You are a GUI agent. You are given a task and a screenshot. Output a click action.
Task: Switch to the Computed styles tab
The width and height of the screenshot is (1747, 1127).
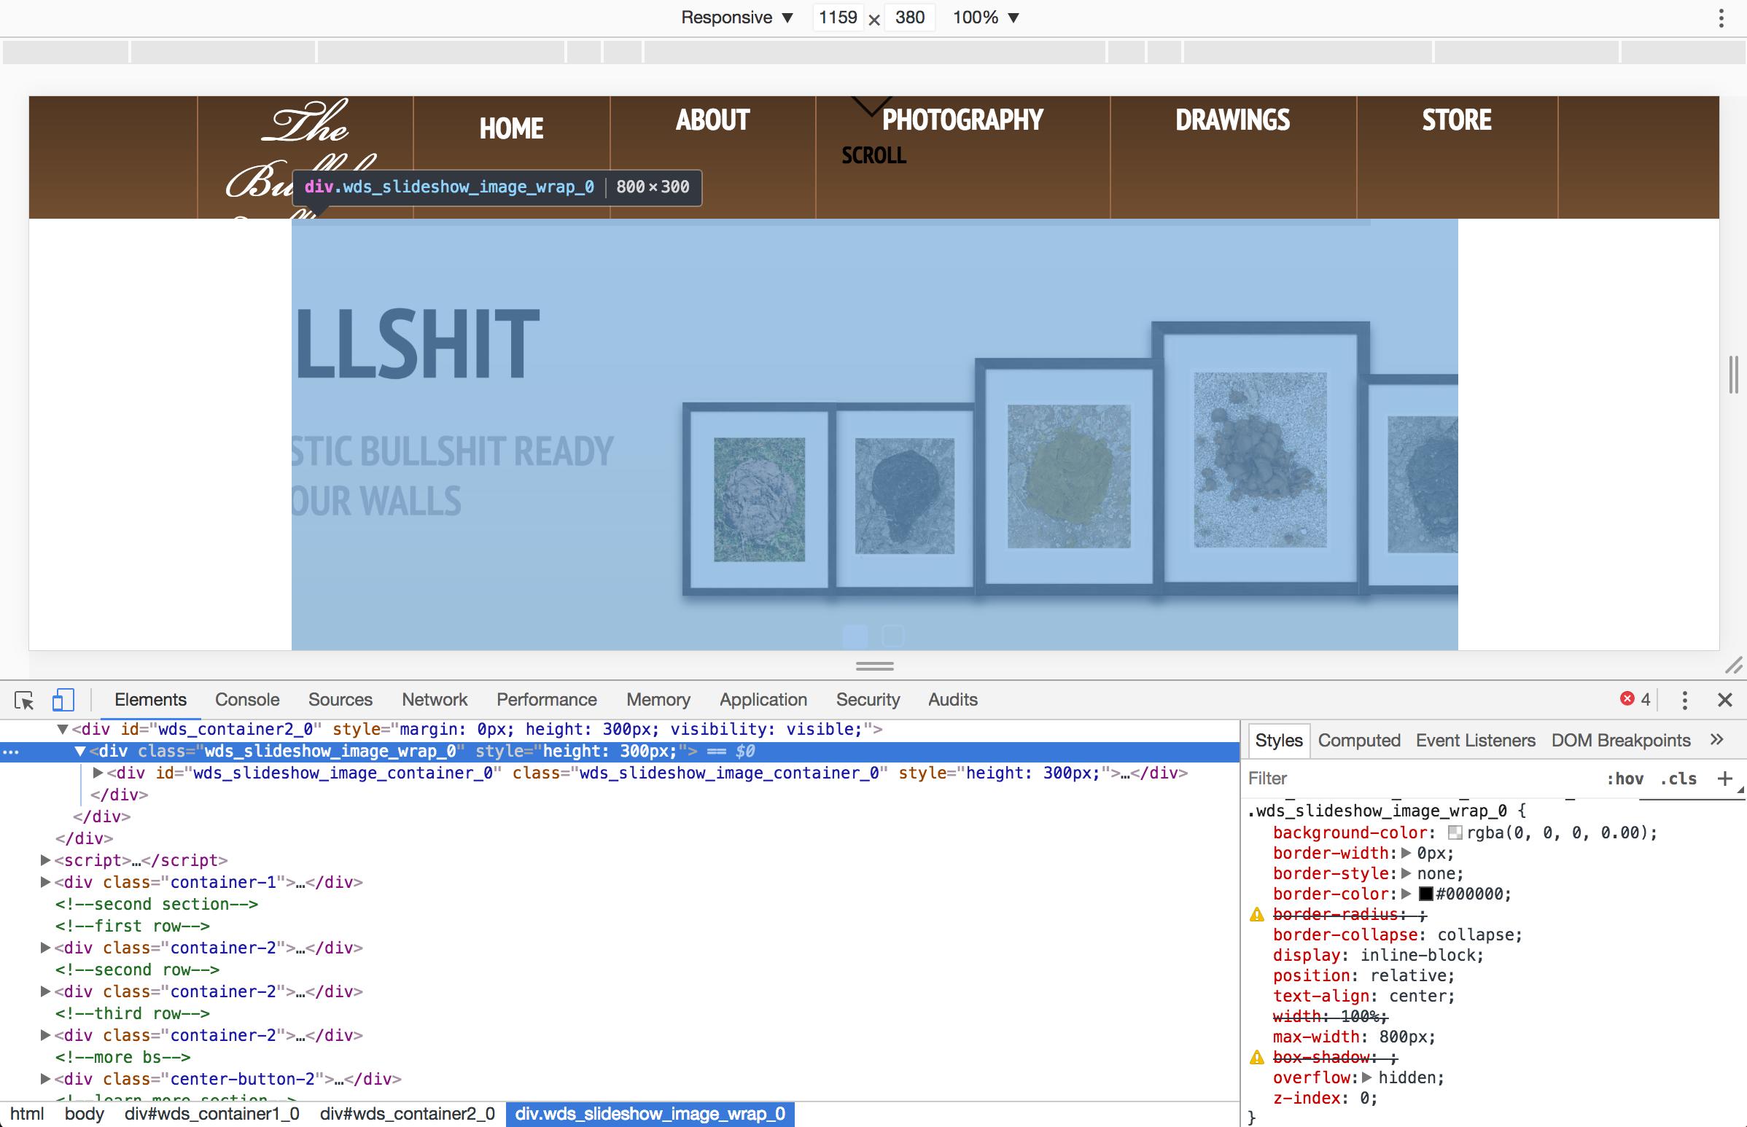[x=1358, y=740]
